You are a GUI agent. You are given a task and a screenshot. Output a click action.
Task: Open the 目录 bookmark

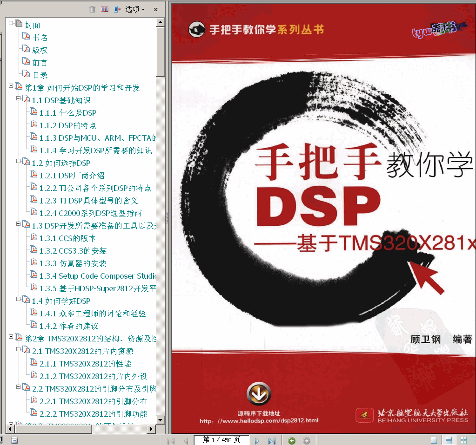pos(40,75)
